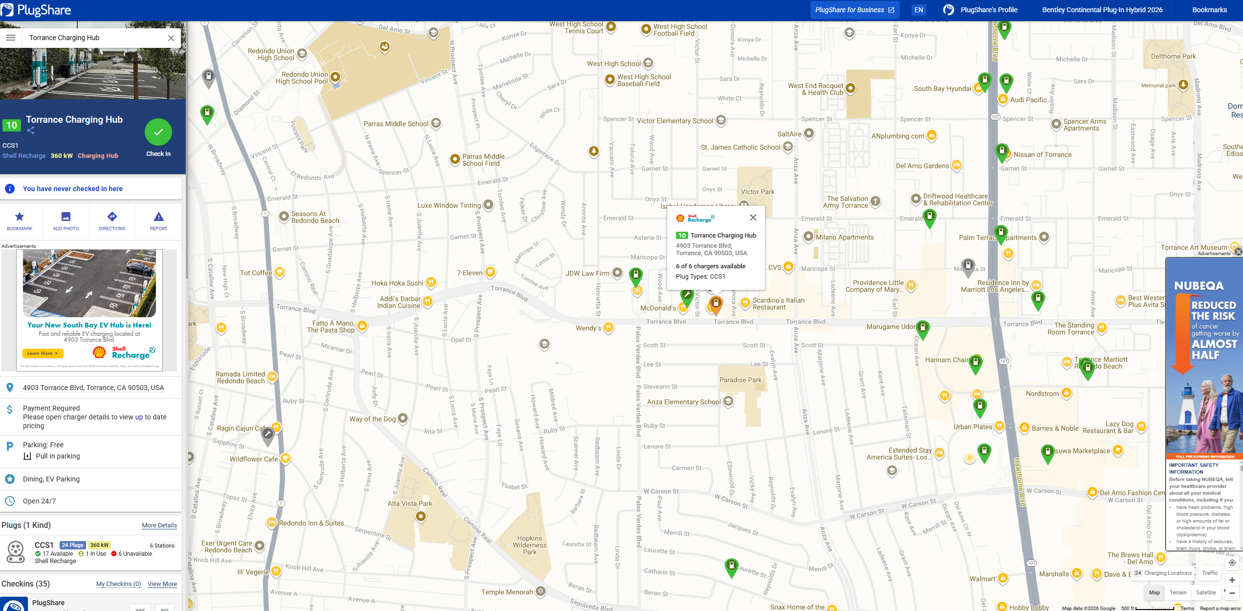Zoom in the map with plus
Viewport: 1243px width, 611px height.
coord(1232,580)
